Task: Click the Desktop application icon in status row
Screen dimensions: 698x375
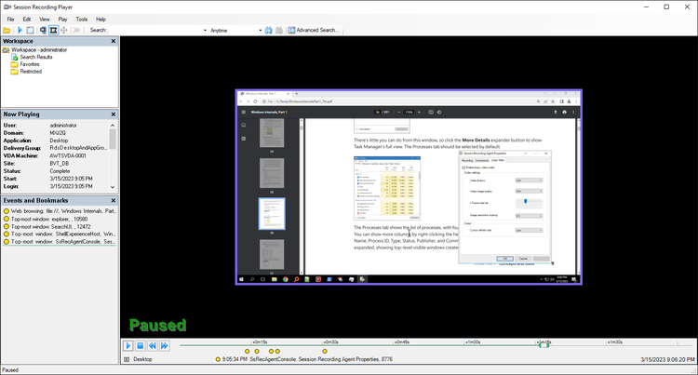Action: [x=127, y=359]
